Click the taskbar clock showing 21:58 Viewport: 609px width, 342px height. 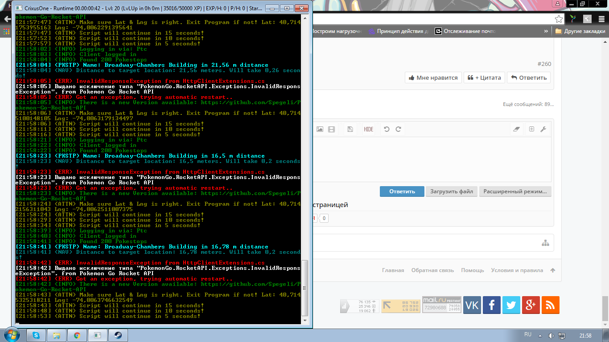pyautogui.click(x=585, y=335)
